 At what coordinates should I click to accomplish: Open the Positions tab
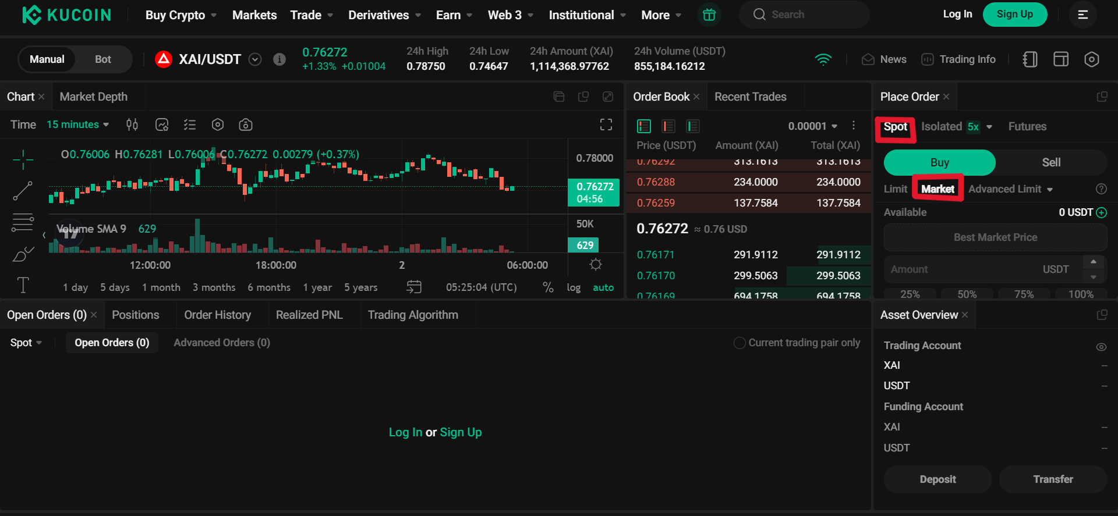click(x=135, y=315)
